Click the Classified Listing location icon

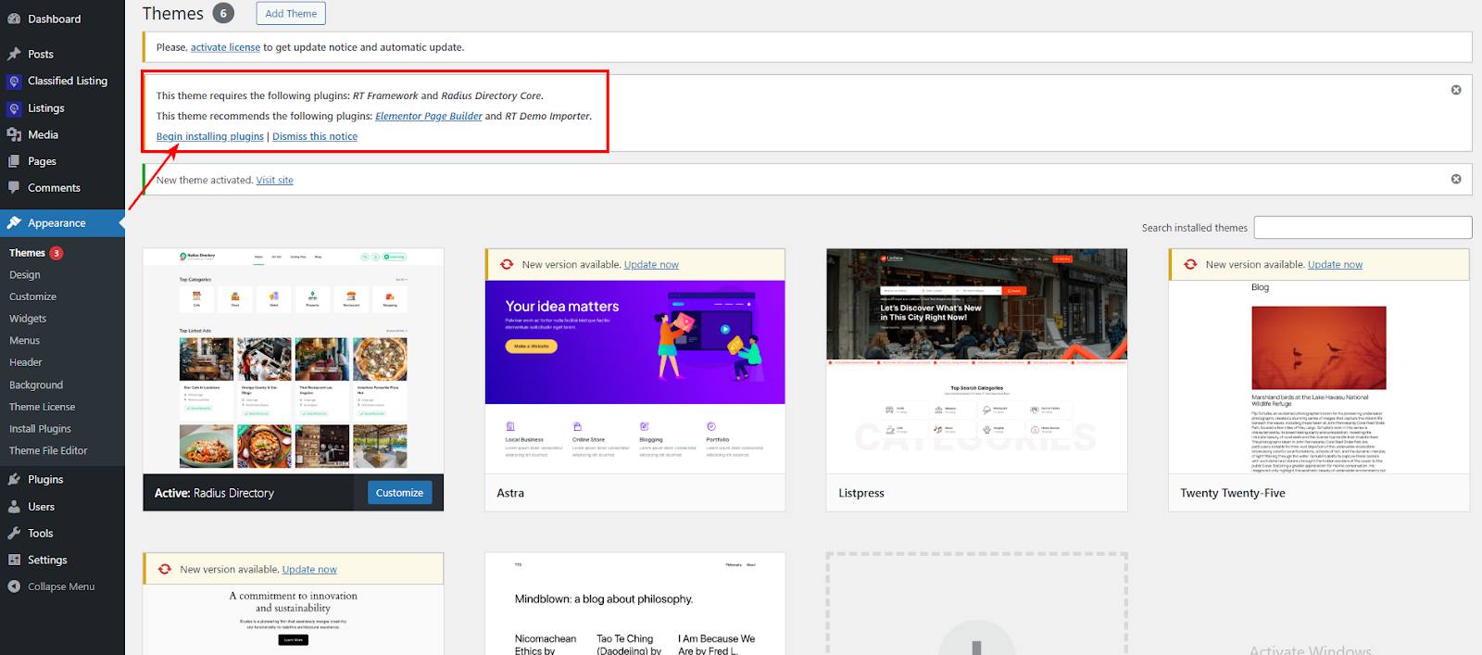14,82
